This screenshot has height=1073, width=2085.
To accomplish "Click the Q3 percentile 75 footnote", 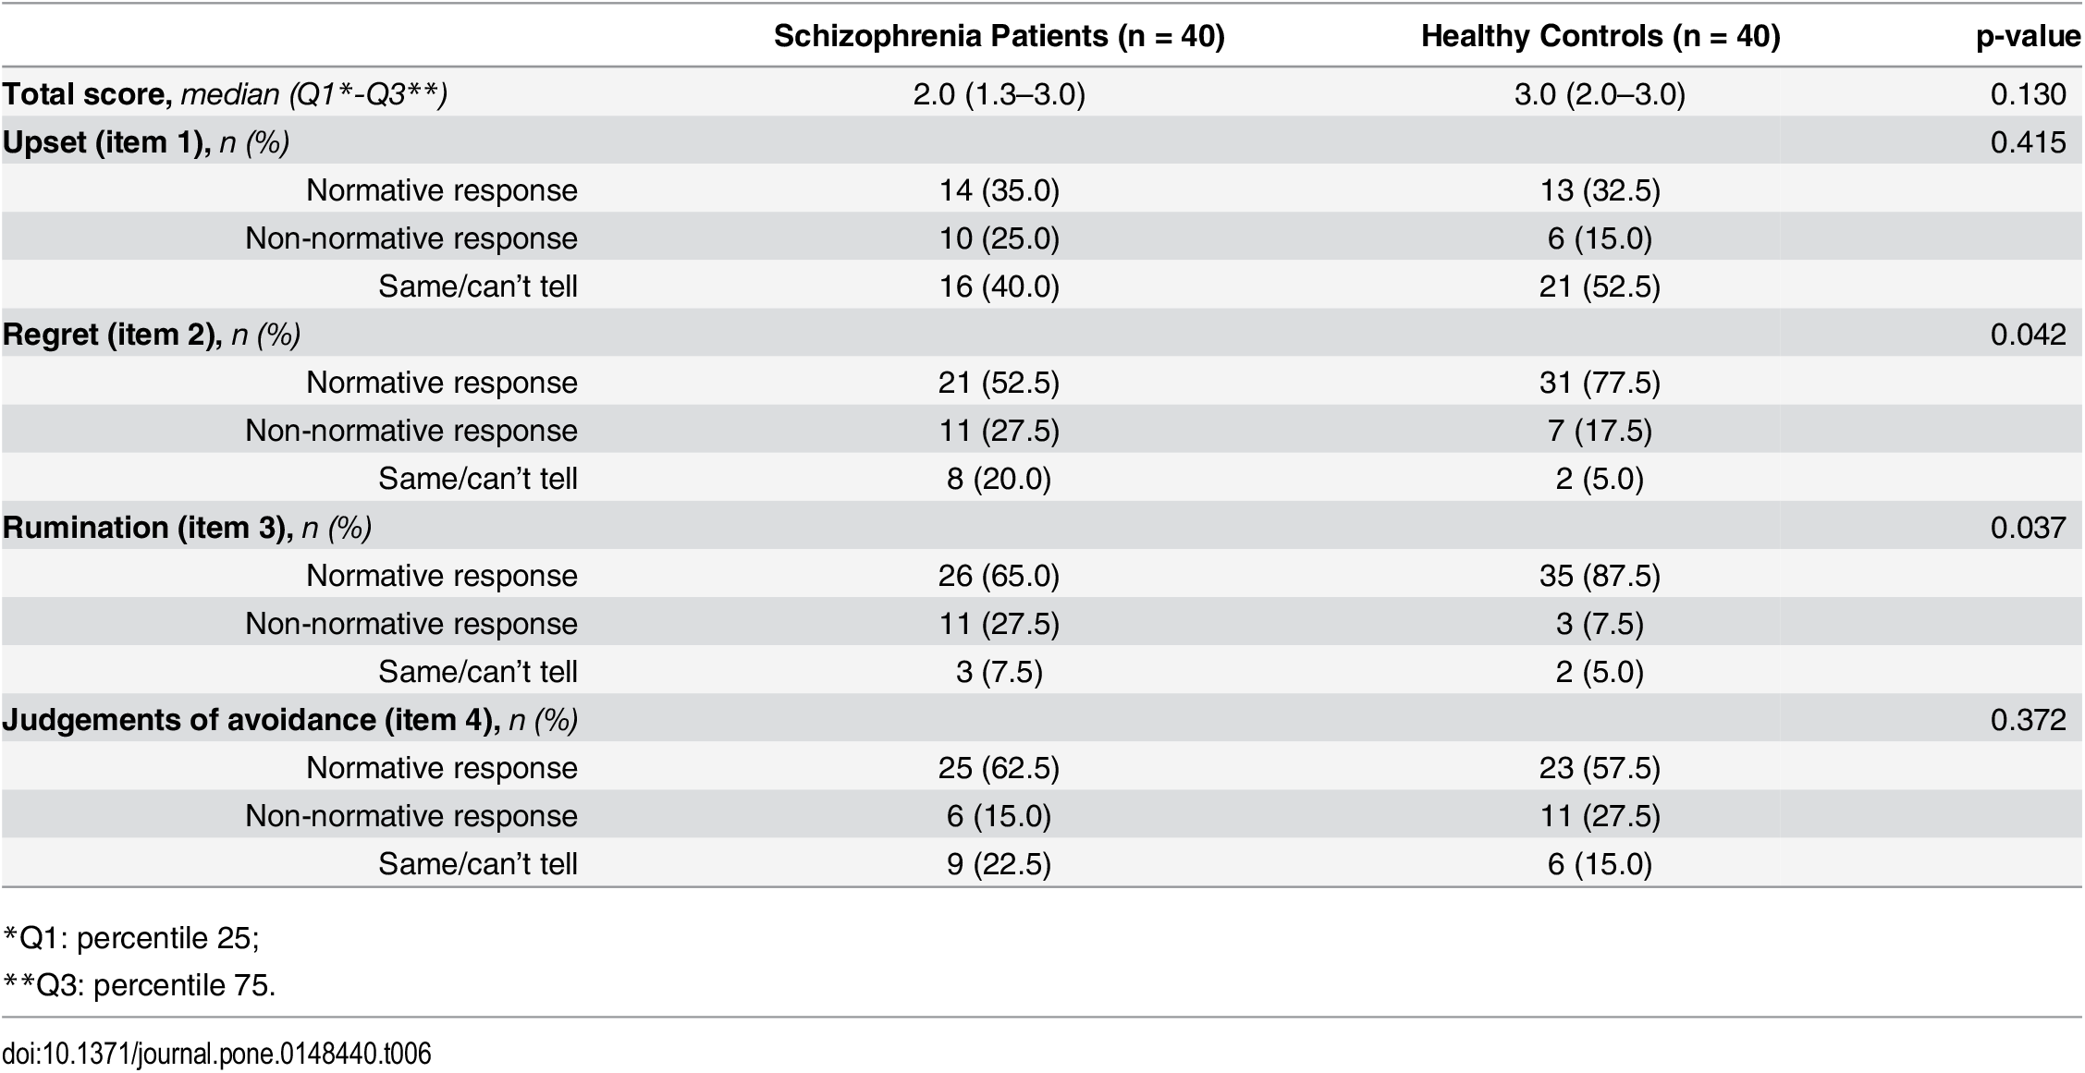I will coord(139,985).
